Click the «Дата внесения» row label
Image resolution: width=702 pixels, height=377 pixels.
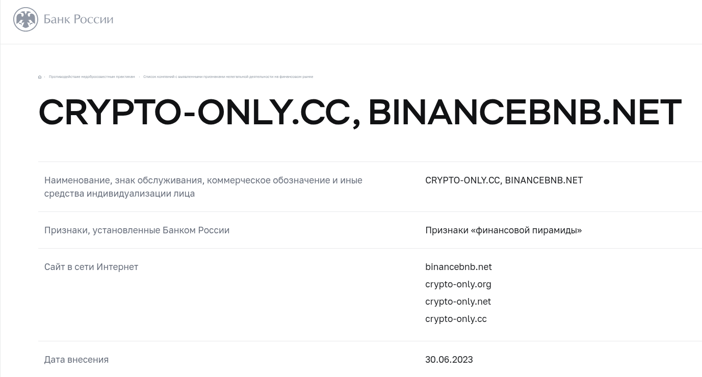coord(76,360)
